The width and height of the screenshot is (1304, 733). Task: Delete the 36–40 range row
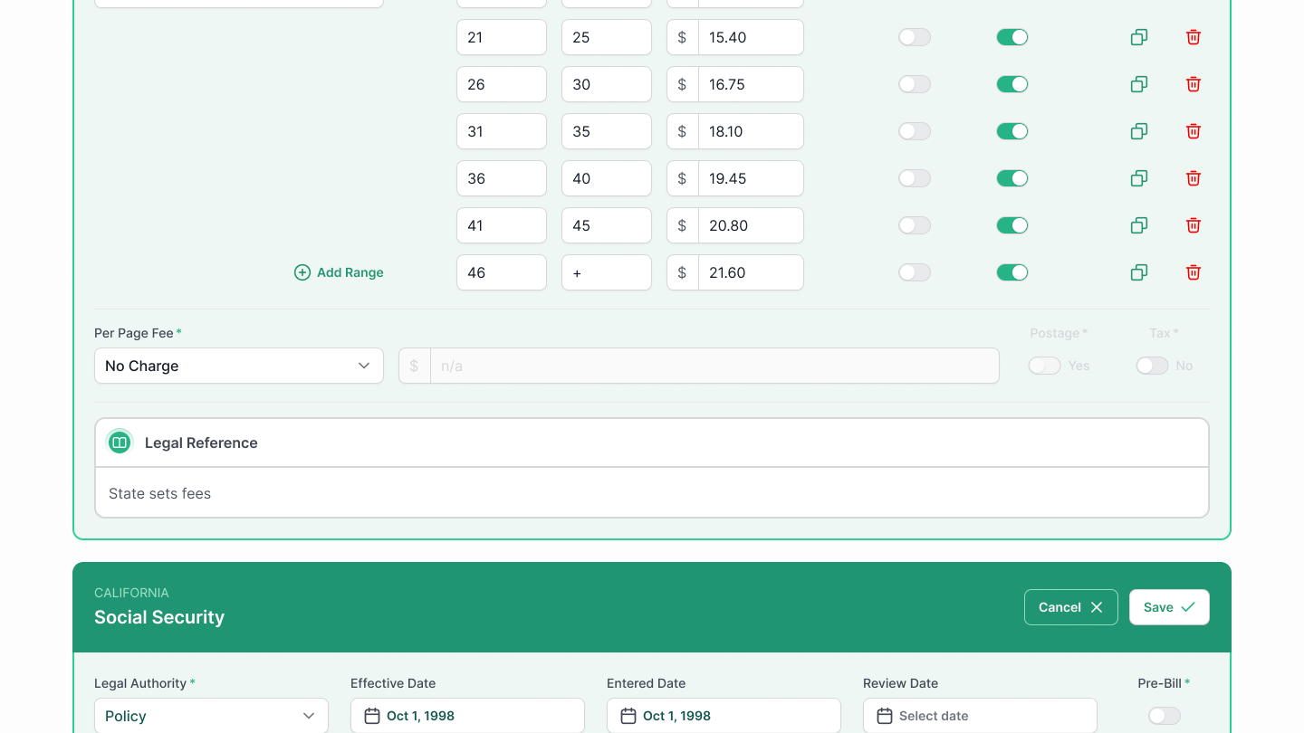tap(1194, 178)
